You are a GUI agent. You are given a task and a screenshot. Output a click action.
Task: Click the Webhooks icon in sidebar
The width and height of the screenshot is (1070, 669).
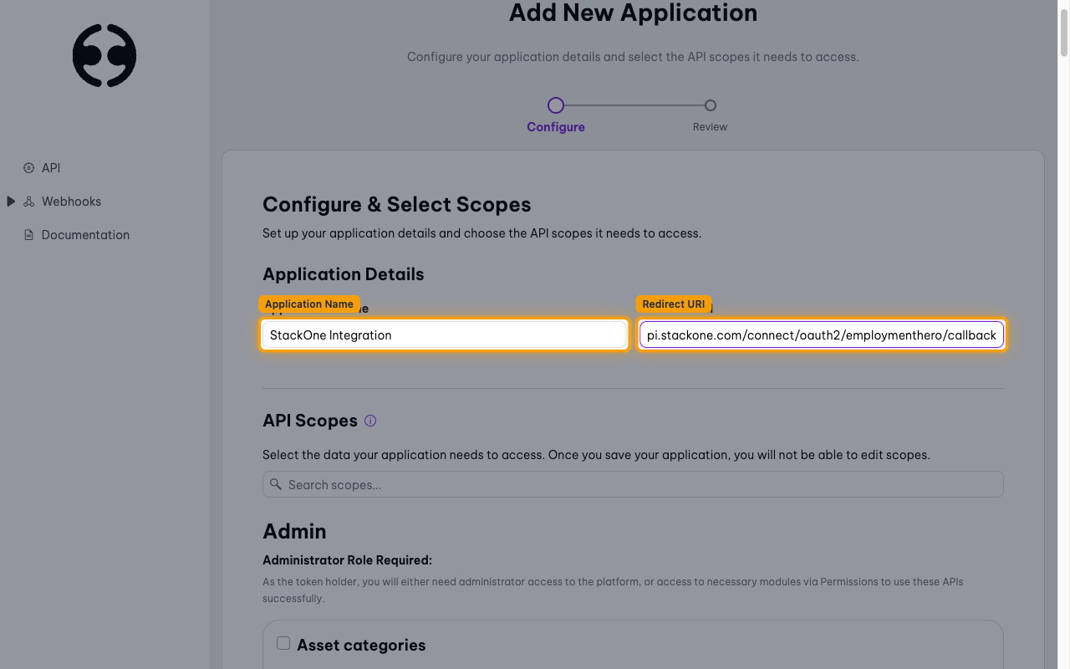pos(29,202)
